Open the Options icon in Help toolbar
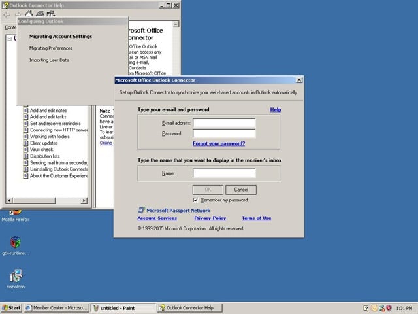The image size is (418, 314). tap(50, 14)
